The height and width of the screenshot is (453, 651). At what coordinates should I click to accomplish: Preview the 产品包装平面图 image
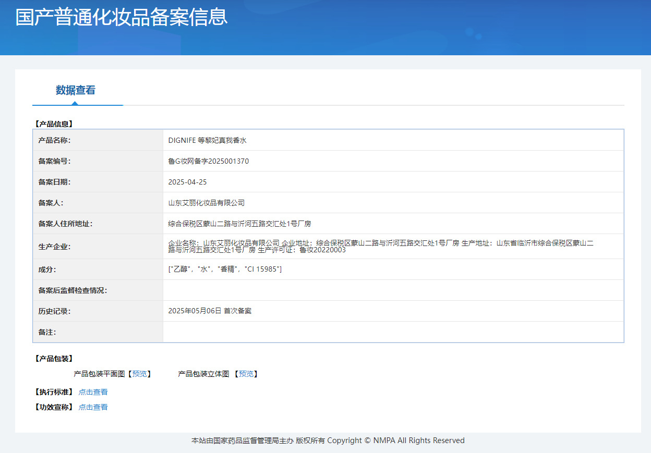point(140,374)
